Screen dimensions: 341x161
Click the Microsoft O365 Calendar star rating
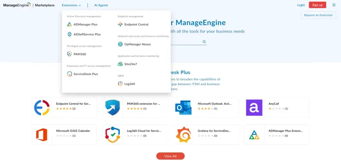point(64,136)
